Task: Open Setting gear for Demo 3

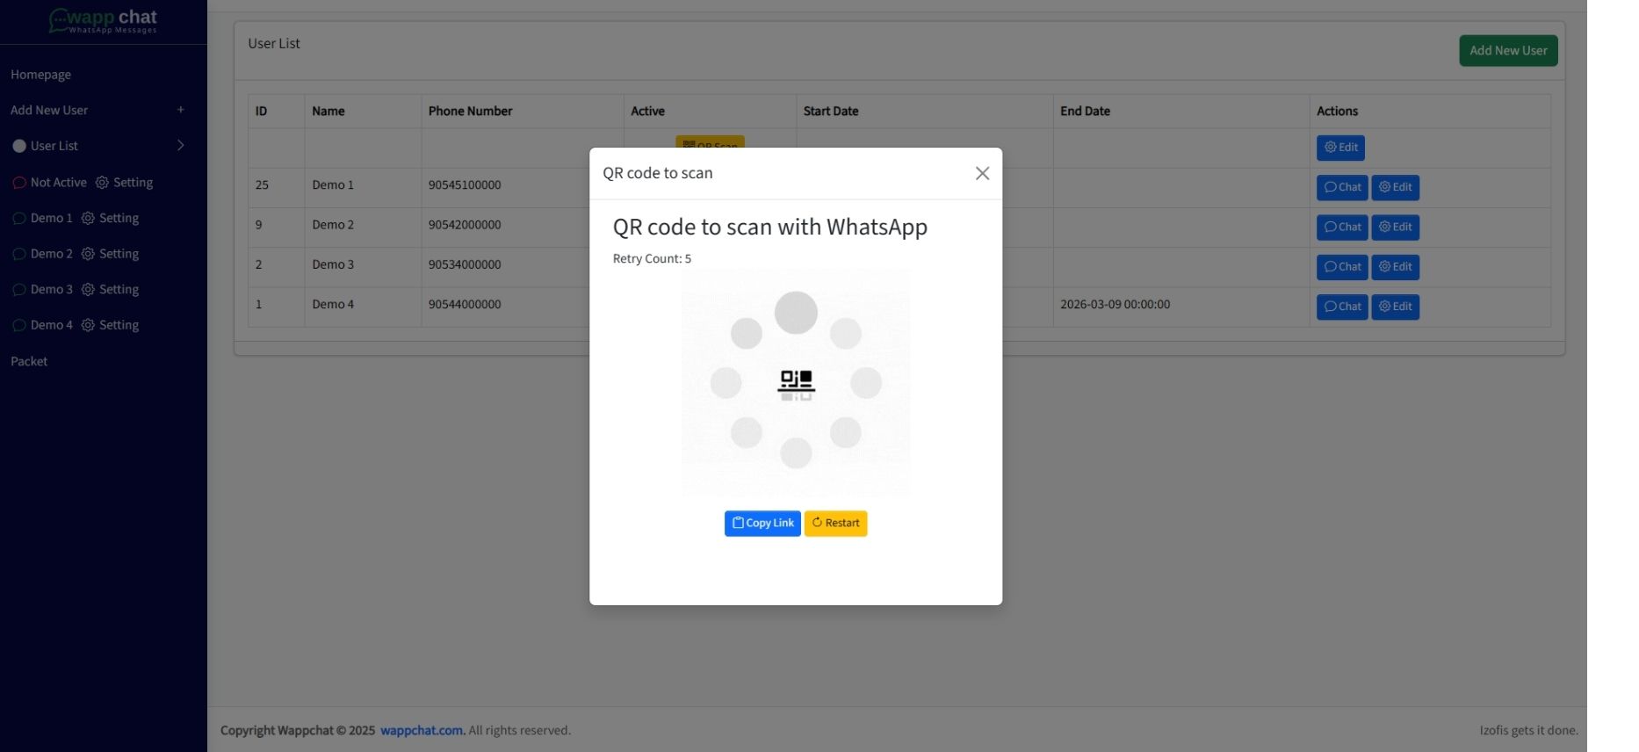Action: click(x=110, y=289)
